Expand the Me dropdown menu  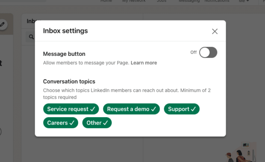[x=244, y=1]
